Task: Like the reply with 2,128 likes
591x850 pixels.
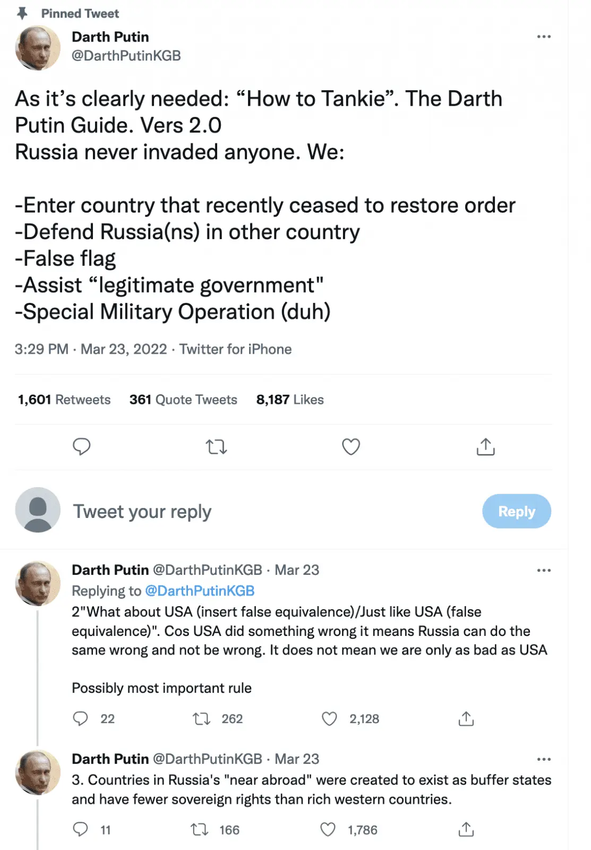Action: [330, 719]
